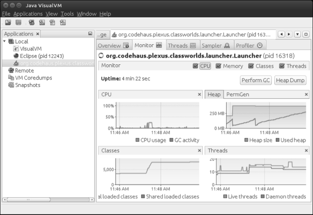Select Eclipse (pid 12243) in tree
Screen dimensions: 313x215
[42, 56]
